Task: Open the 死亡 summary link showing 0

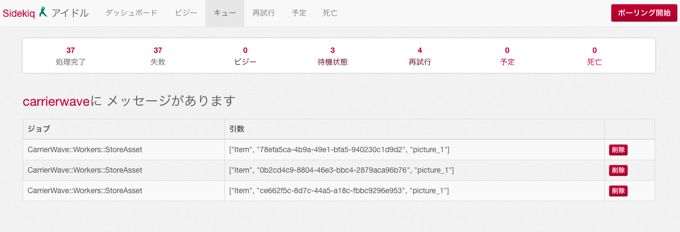Action: pos(595,56)
